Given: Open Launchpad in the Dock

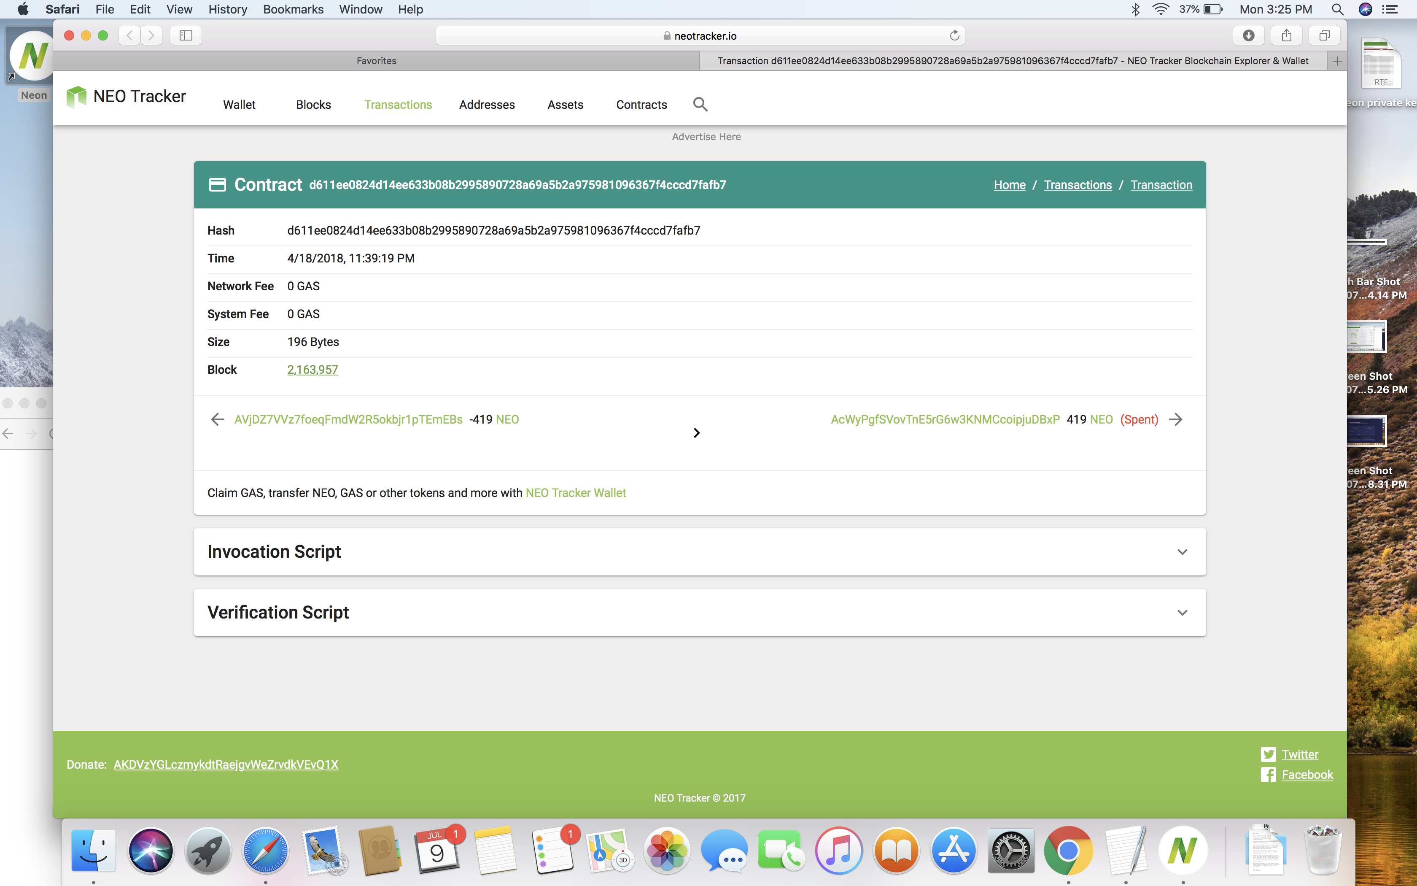Looking at the screenshot, I should tap(208, 850).
